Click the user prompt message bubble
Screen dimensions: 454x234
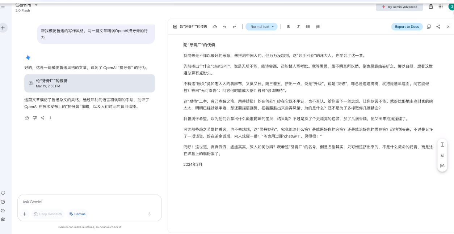(x=96, y=34)
